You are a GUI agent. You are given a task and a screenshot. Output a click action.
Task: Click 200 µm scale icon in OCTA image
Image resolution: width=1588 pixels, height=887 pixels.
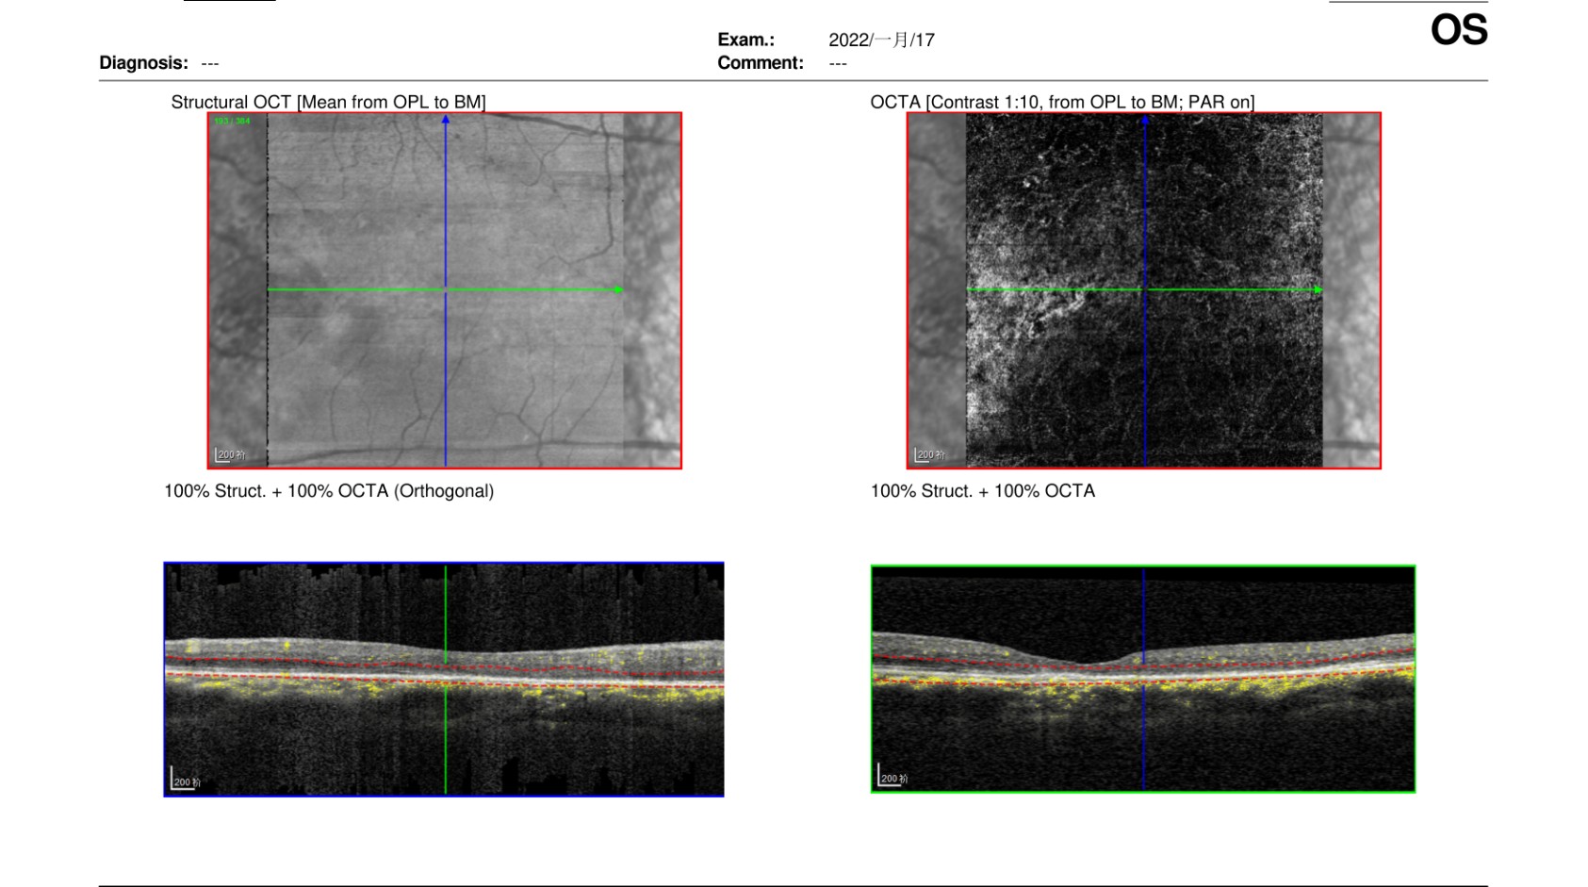coord(929,454)
